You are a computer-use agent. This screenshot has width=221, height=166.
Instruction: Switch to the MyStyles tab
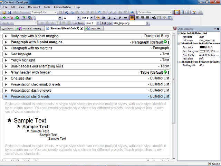tap(94, 28)
